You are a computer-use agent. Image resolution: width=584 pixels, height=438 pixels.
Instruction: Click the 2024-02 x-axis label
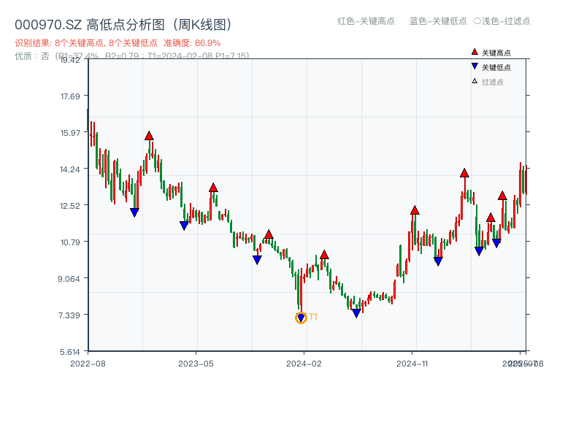point(304,364)
